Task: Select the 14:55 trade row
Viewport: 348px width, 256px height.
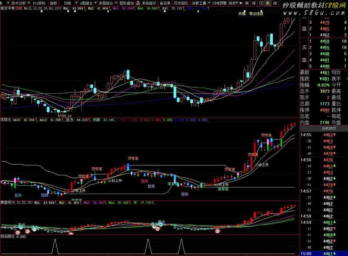Action: click(x=324, y=135)
